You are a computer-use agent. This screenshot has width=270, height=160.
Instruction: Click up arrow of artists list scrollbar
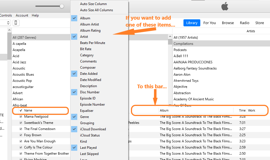click(170, 36)
